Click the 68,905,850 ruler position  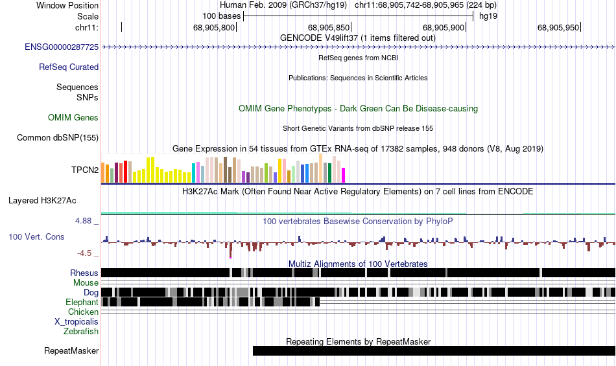click(329, 27)
